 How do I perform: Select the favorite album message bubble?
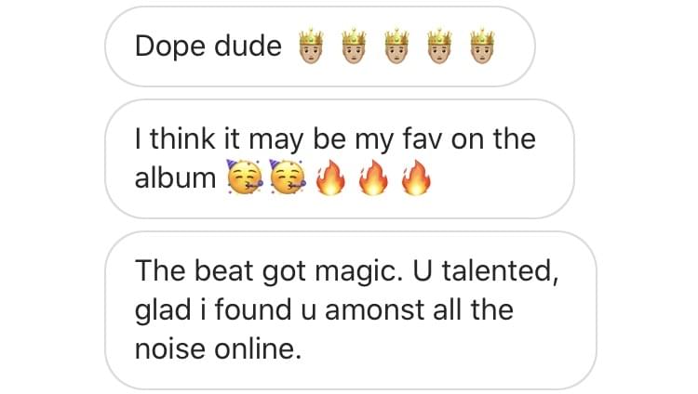tap(340, 159)
